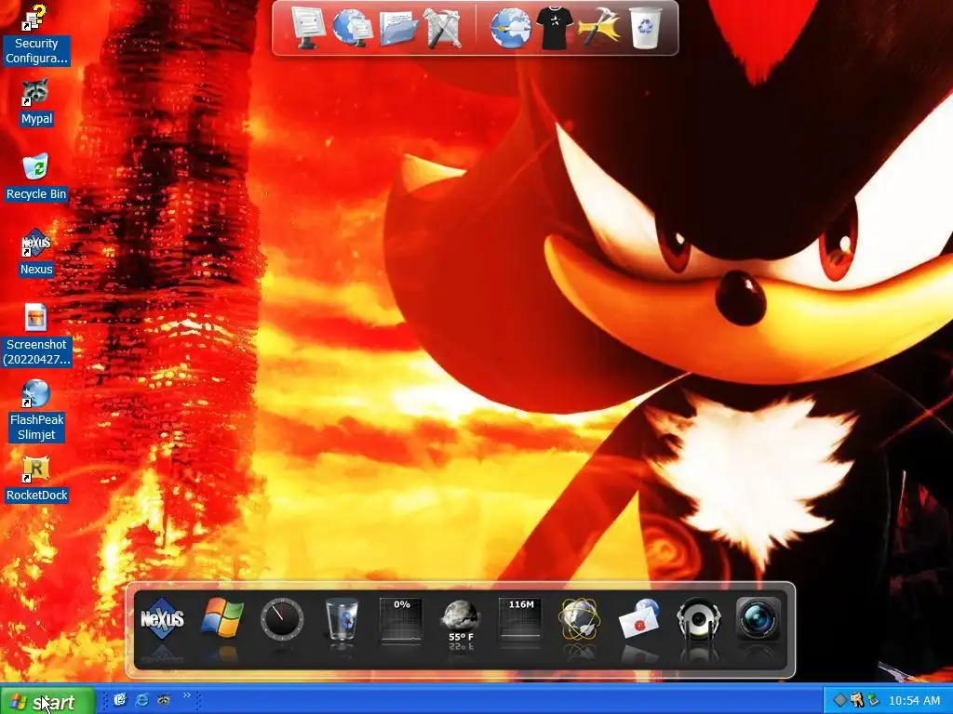Screen dimensions: 953x714
Task: Click the camera lens icon in Nexus dock
Action: pos(758,618)
